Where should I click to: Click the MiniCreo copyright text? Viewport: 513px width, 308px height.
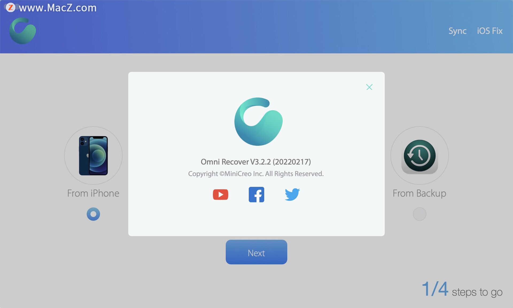click(256, 174)
